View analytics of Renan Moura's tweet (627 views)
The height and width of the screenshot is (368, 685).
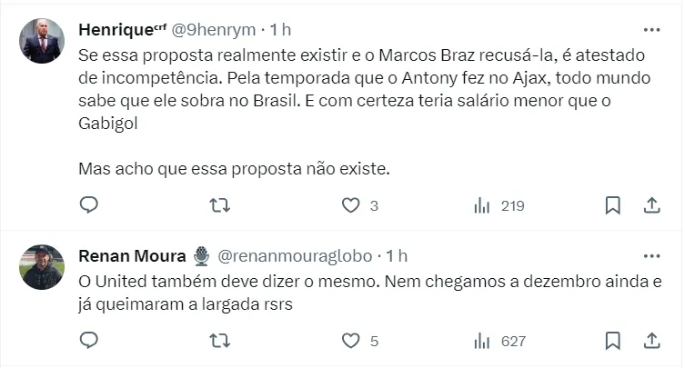tap(482, 341)
